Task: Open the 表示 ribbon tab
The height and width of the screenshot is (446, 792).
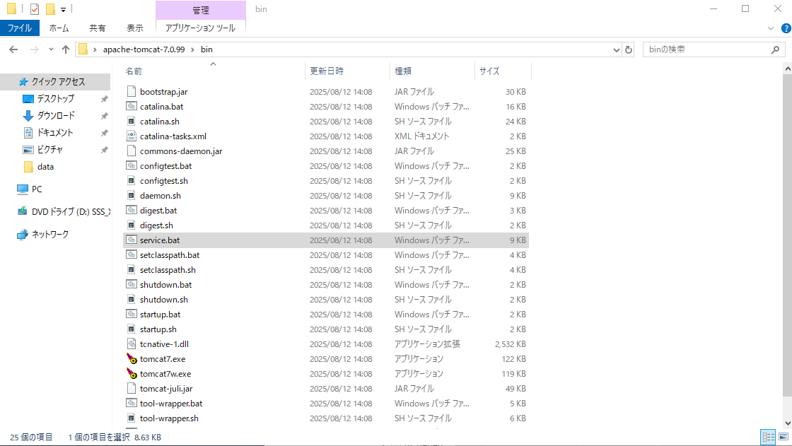Action: coord(135,28)
